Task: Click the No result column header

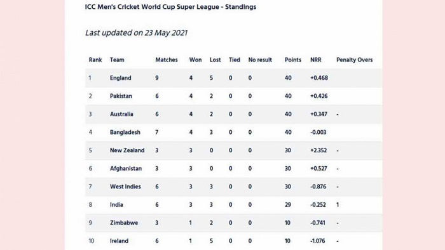Action: (260, 60)
